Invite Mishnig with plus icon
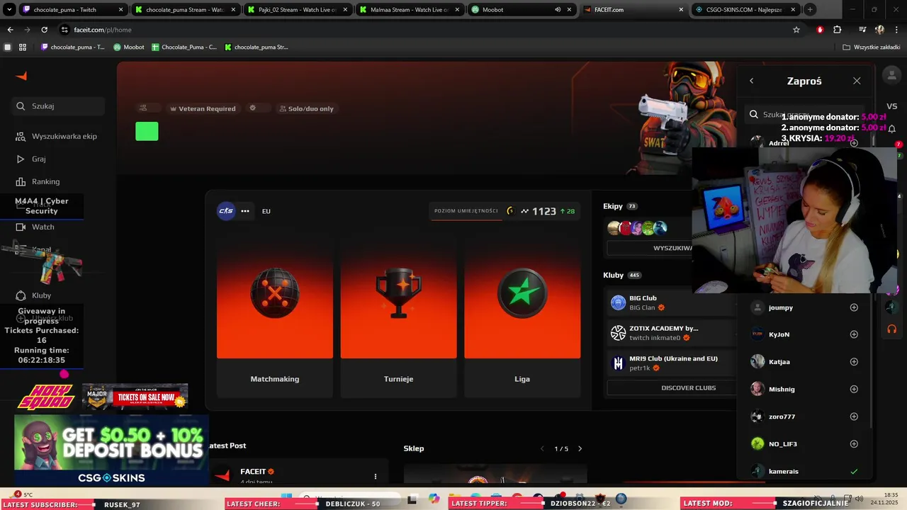The image size is (907, 510). point(854,389)
